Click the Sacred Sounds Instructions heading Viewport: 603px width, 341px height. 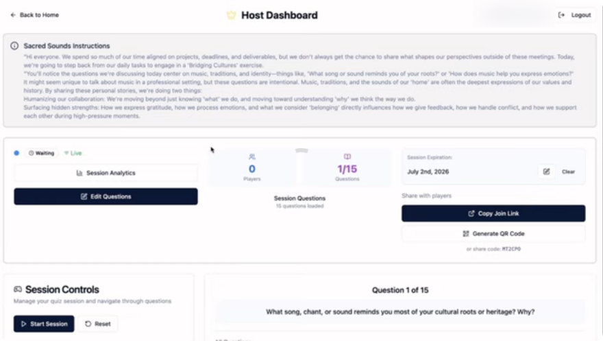(66, 46)
